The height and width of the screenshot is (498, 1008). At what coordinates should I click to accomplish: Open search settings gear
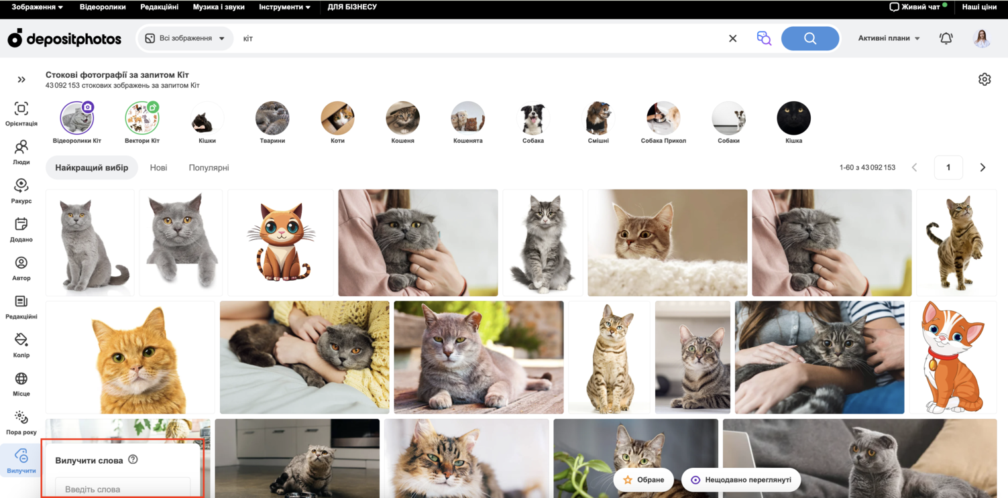click(985, 79)
